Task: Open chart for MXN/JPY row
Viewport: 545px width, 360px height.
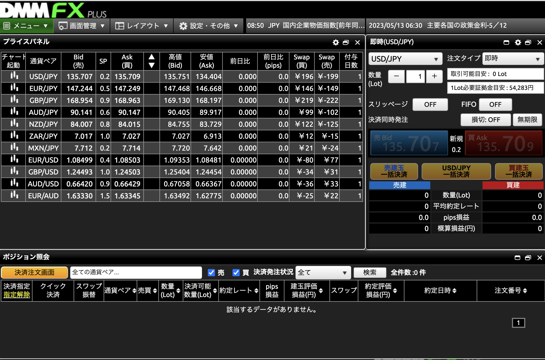Action: pos(14,147)
